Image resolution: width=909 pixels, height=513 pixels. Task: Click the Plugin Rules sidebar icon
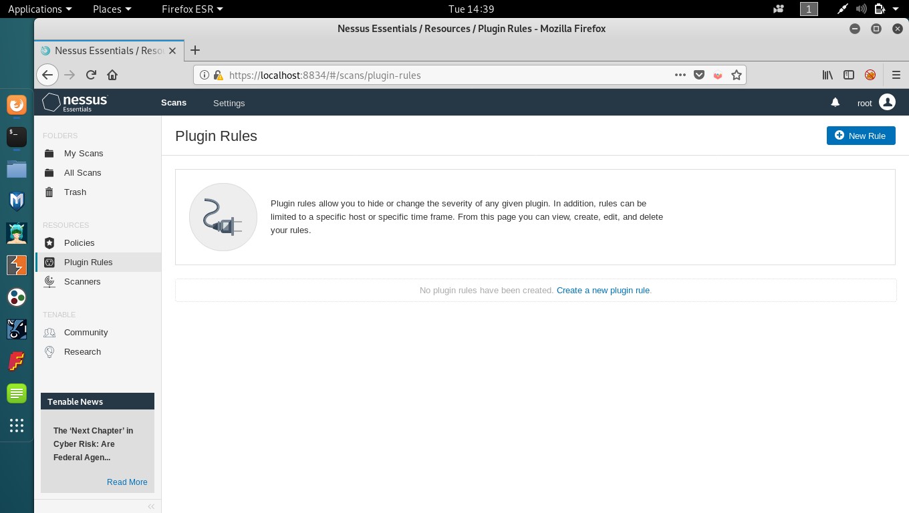point(49,262)
